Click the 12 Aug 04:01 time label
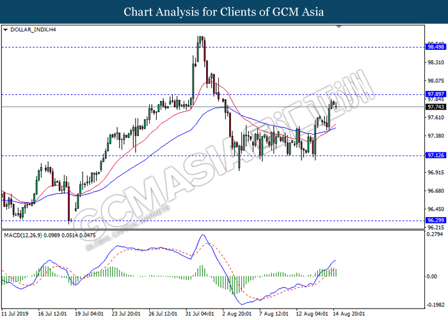 point(312,314)
